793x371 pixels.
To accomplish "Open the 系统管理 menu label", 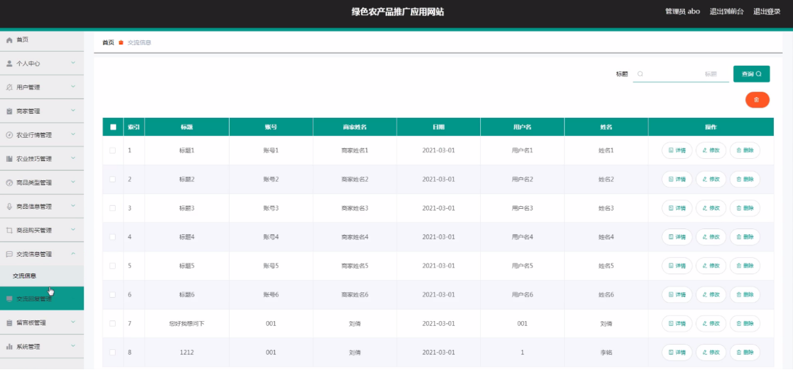I will click(x=28, y=347).
